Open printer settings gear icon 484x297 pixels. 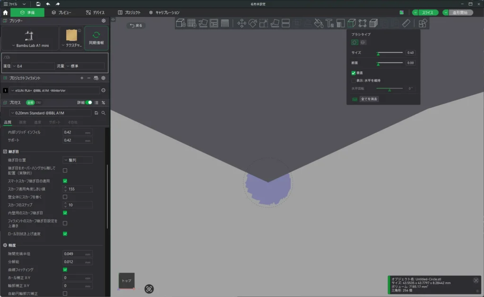pyautogui.click(x=104, y=21)
